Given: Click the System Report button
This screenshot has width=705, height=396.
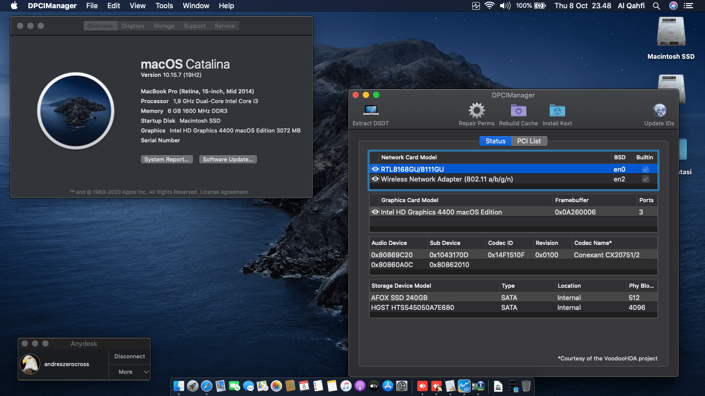Looking at the screenshot, I should pyautogui.click(x=167, y=159).
